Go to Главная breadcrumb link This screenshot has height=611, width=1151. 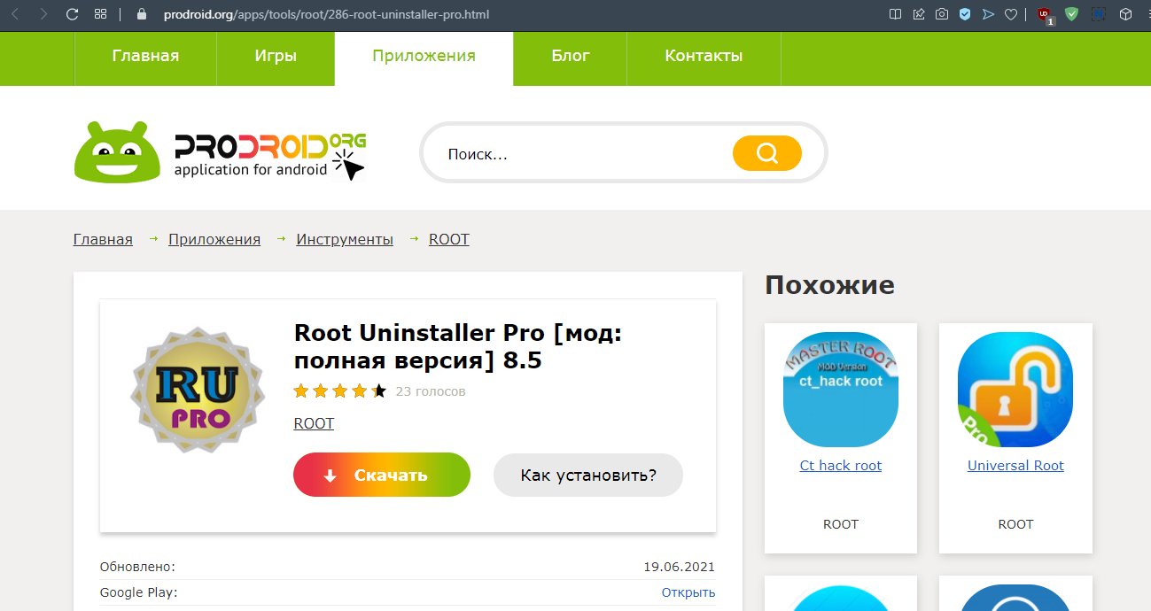[103, 239]
